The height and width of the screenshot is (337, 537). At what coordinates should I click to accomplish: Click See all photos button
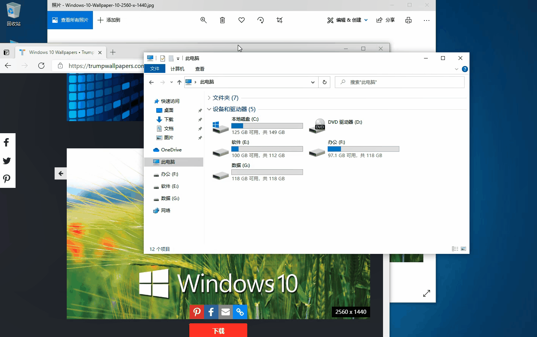(x=70, y=20)
